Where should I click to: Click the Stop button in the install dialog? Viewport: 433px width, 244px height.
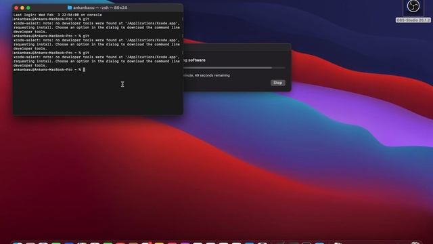pos(278,83)
